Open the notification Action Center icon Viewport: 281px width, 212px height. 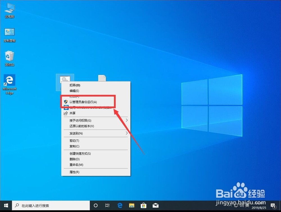click(x=273, y=206)
